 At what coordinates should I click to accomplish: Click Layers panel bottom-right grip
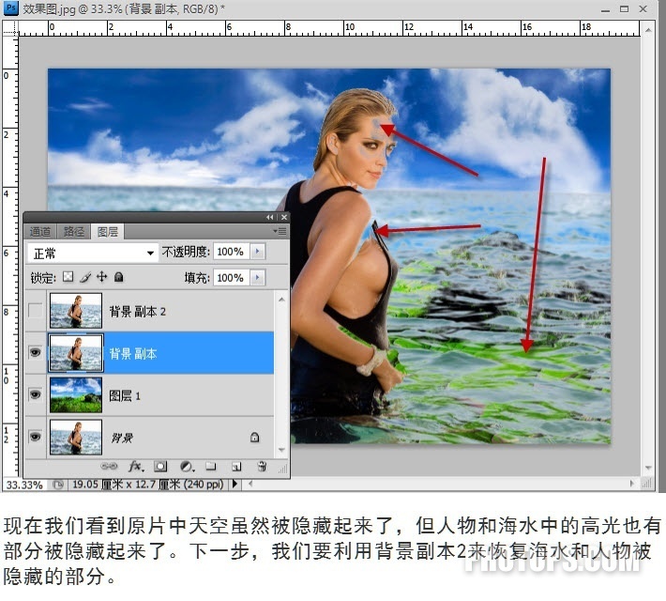tap(283, 469)
